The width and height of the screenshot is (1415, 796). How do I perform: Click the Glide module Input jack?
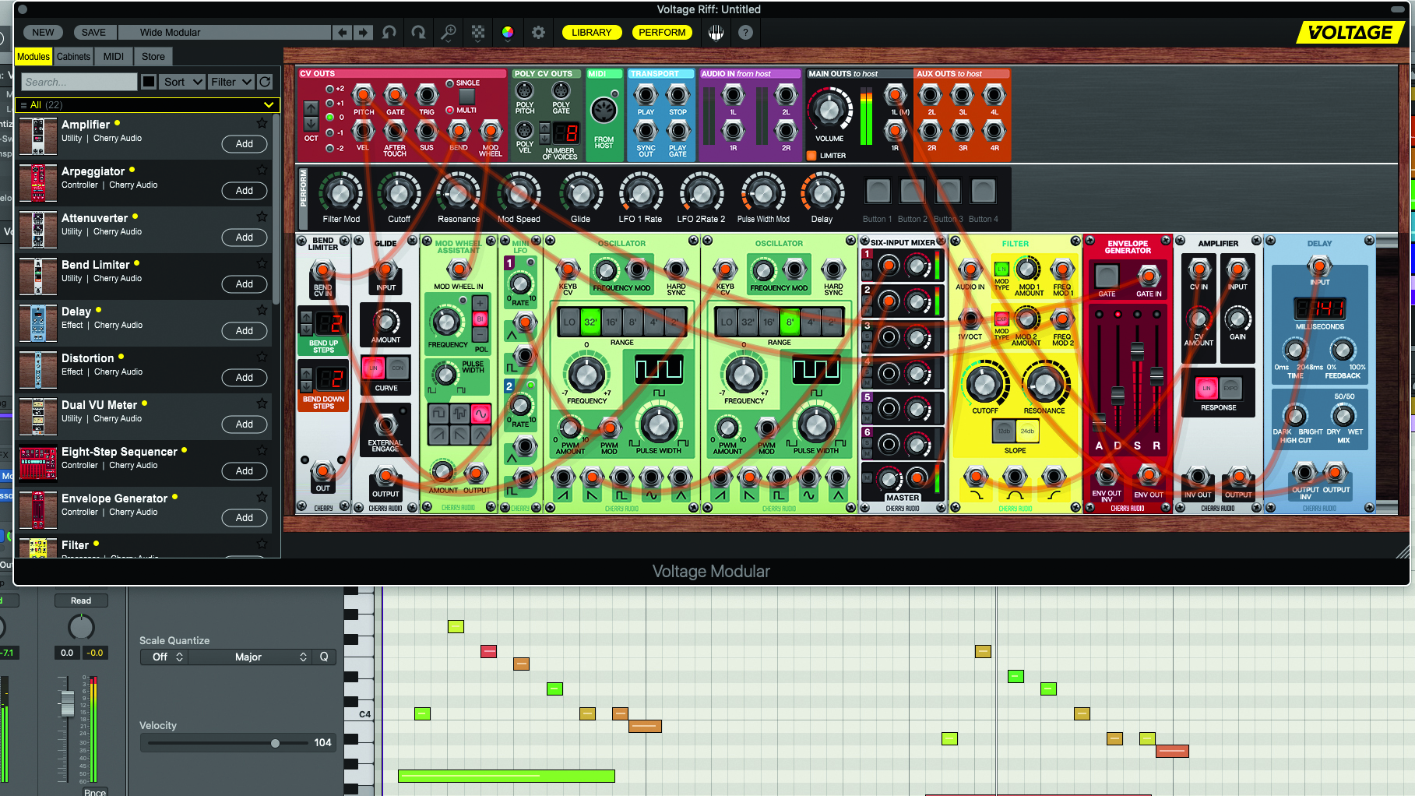click(x=385, y=270)
